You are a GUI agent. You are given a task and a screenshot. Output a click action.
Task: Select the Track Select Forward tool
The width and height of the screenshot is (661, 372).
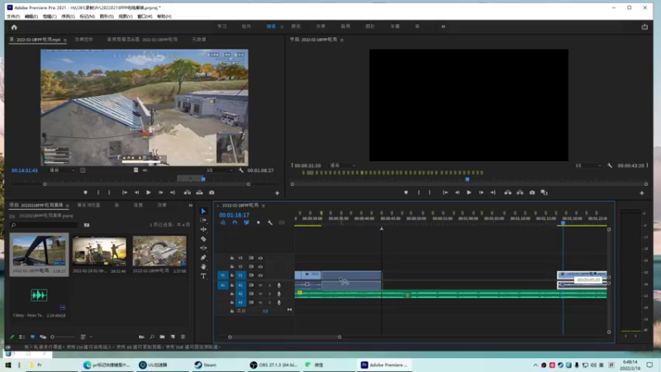203,220
